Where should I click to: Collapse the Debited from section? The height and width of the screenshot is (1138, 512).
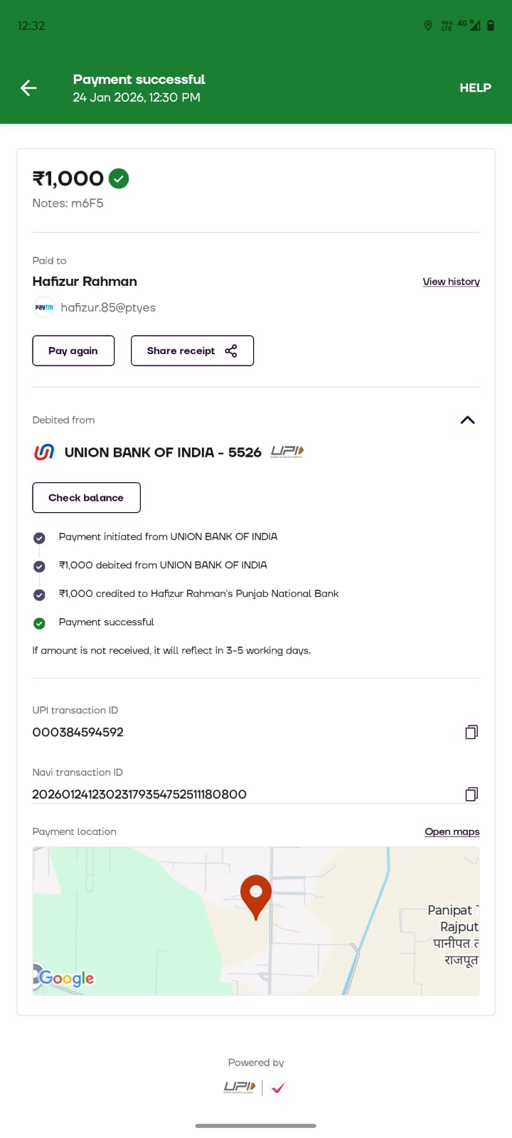[467, 420]
